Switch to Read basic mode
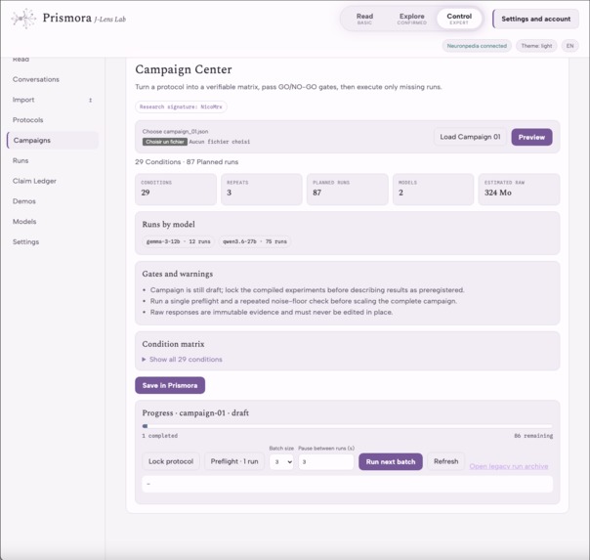The width and height of the screenshot is (590, 560). point(364,19)
